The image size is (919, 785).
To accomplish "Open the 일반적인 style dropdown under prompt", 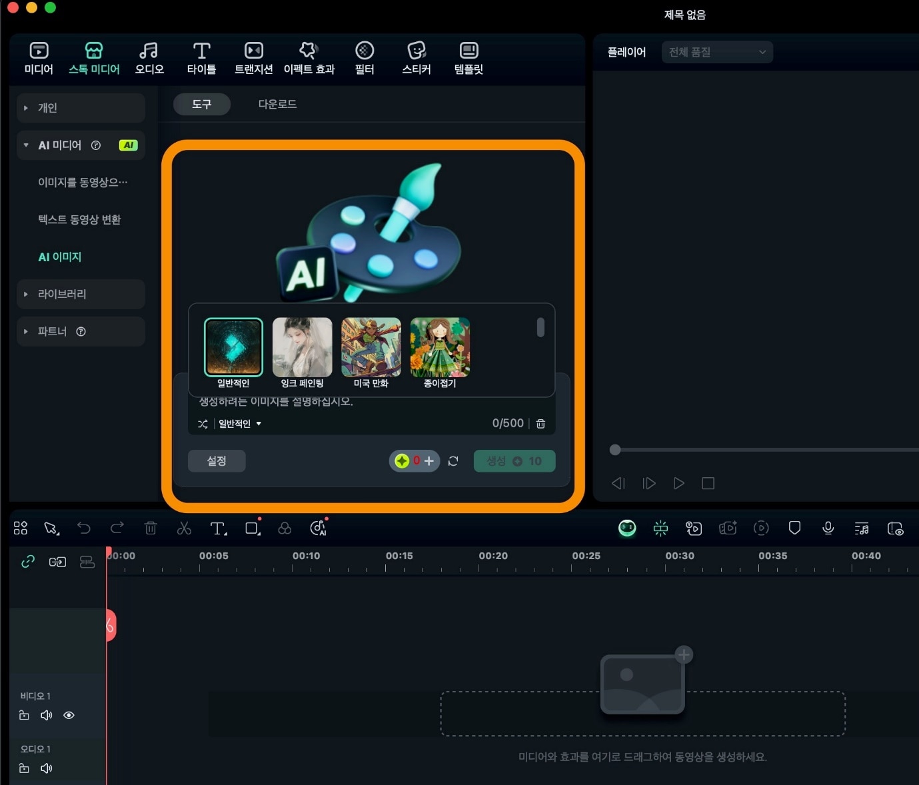I will pyautogui.click(x=240, y=424).
